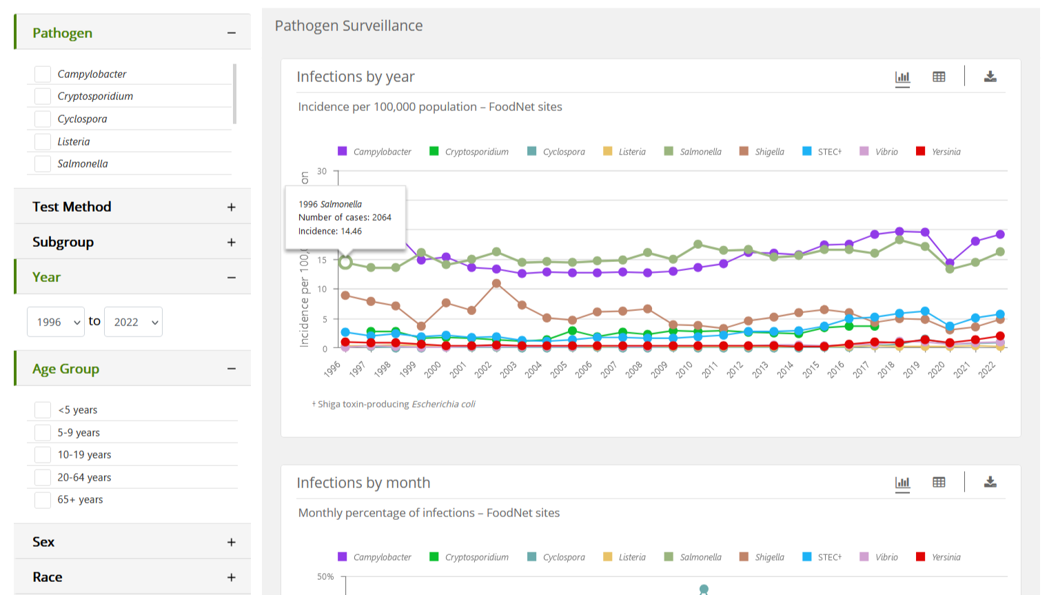Check the Campylobacter pathogen box
1058x595 pixels.
click(x=43, y=74)
